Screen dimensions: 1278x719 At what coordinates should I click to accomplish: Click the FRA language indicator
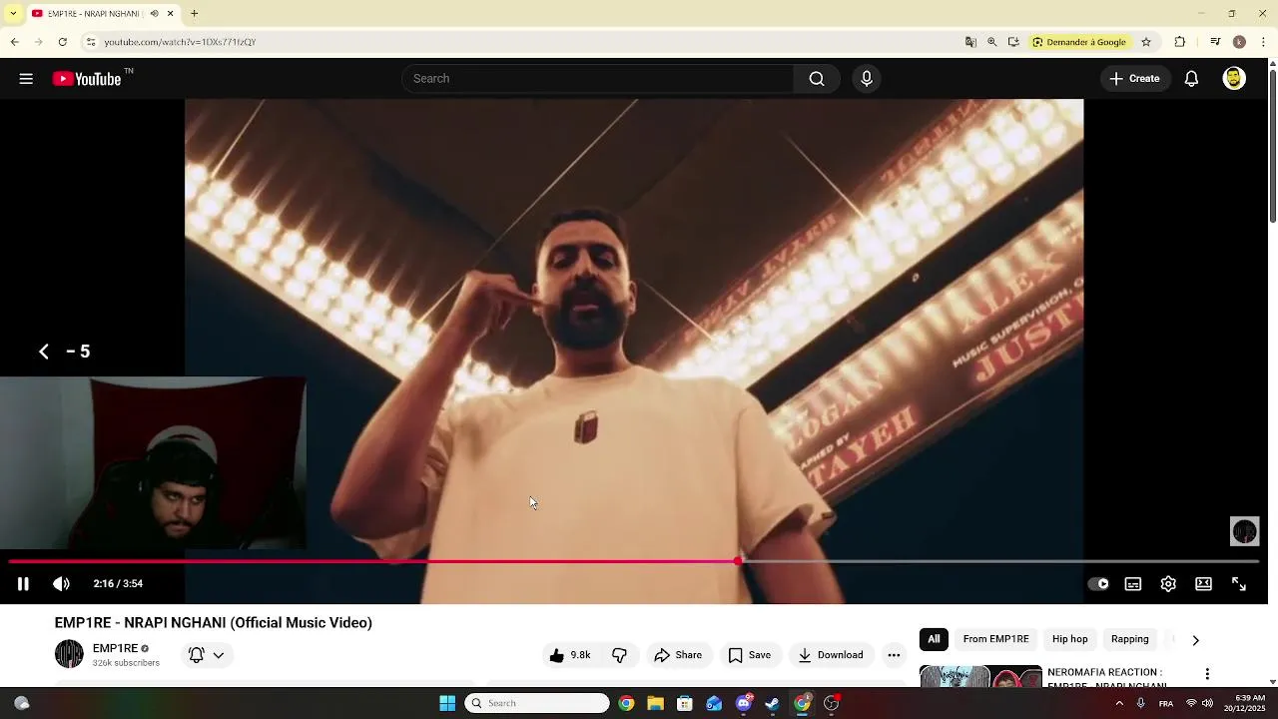[x=1165, y=704]
